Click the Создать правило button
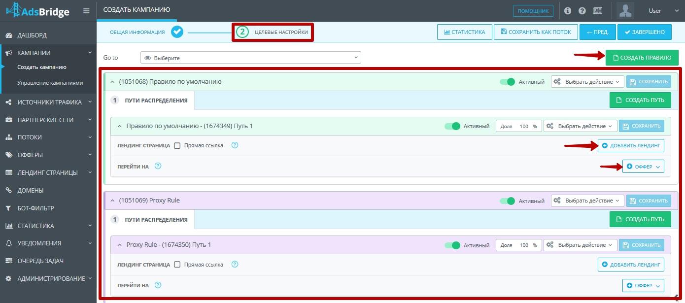 (x=642, y=58)
